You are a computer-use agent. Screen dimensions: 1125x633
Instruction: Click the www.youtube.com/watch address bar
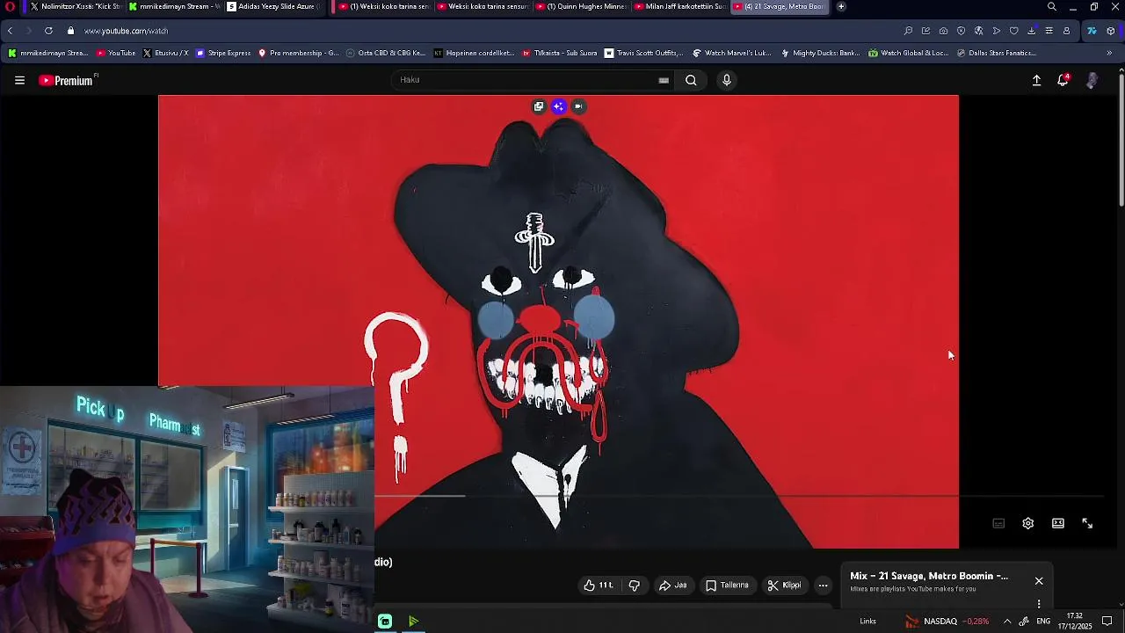[126, 31]
